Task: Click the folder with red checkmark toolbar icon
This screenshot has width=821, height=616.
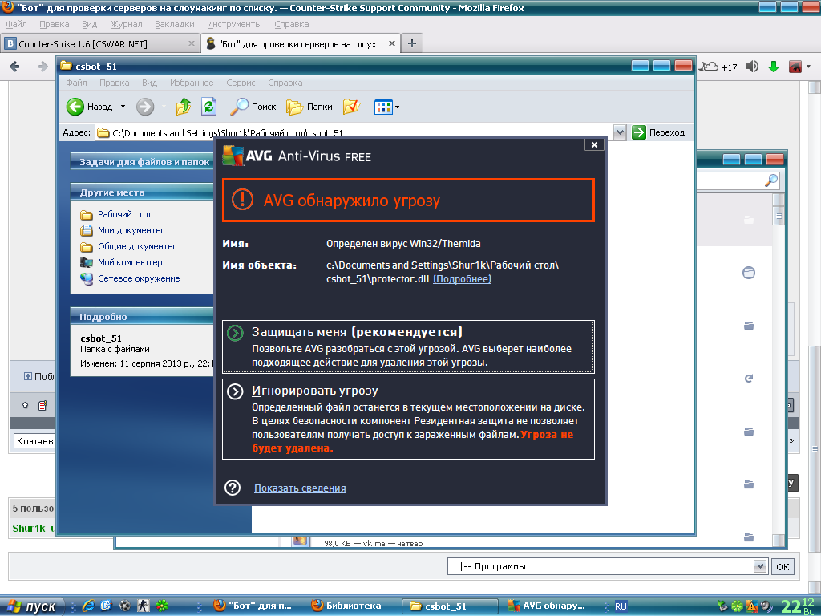Action: 351,107
